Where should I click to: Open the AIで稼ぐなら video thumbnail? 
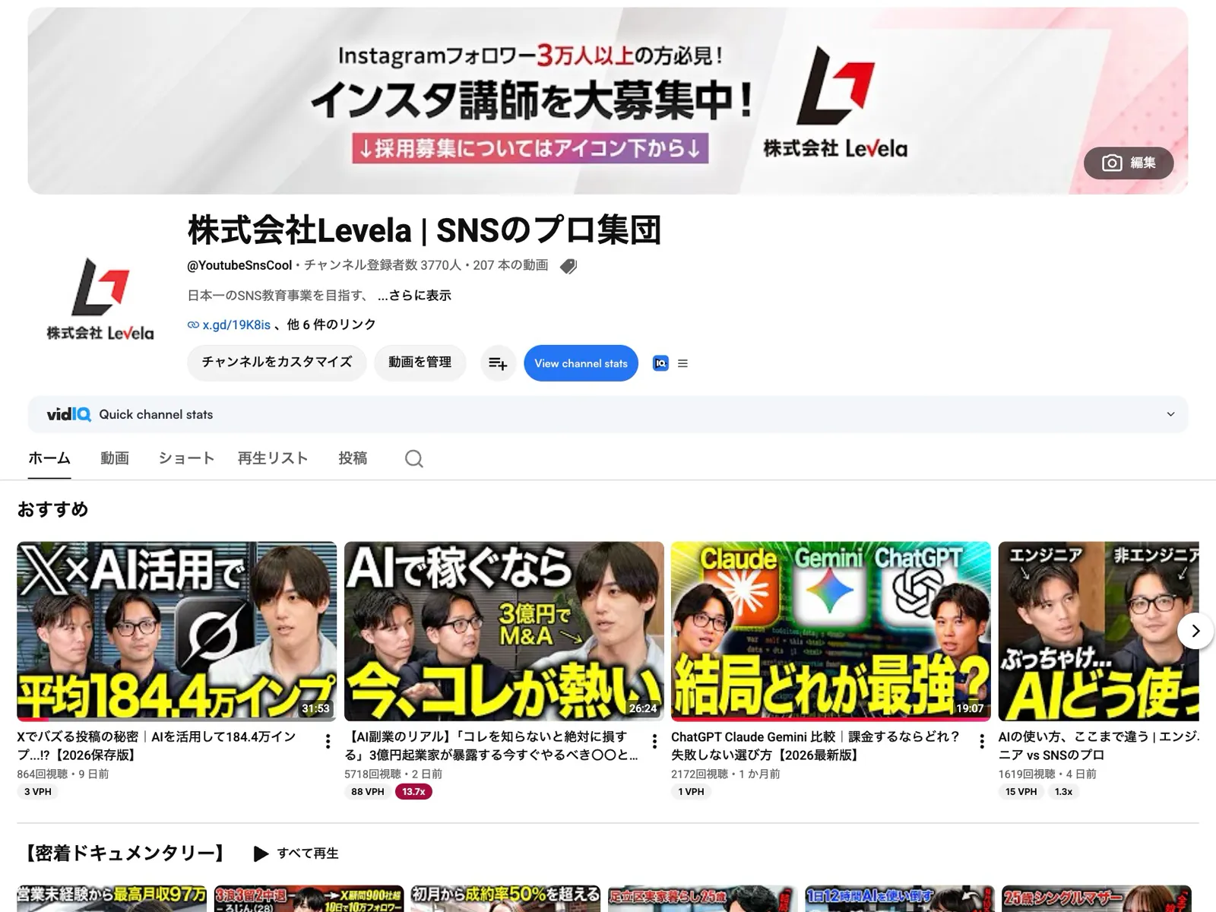(x=504, y=631)
